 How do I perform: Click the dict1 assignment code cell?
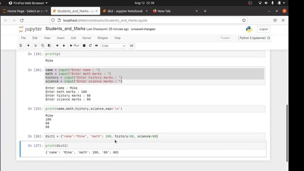pyautogui.click(x=155, y=136)
